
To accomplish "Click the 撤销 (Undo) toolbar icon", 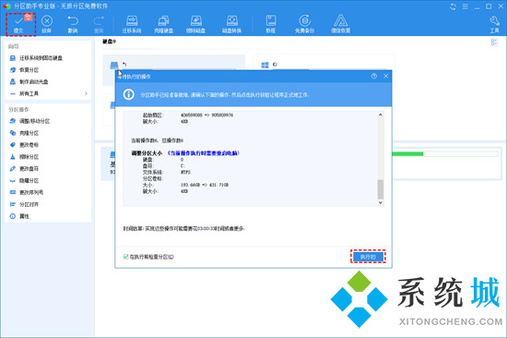I will click(x=73, y=24).
